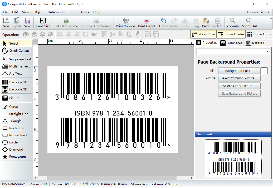Open the Tools menu
The width and height of the screenshot is (273, 188).
click(x=85, y=12)
